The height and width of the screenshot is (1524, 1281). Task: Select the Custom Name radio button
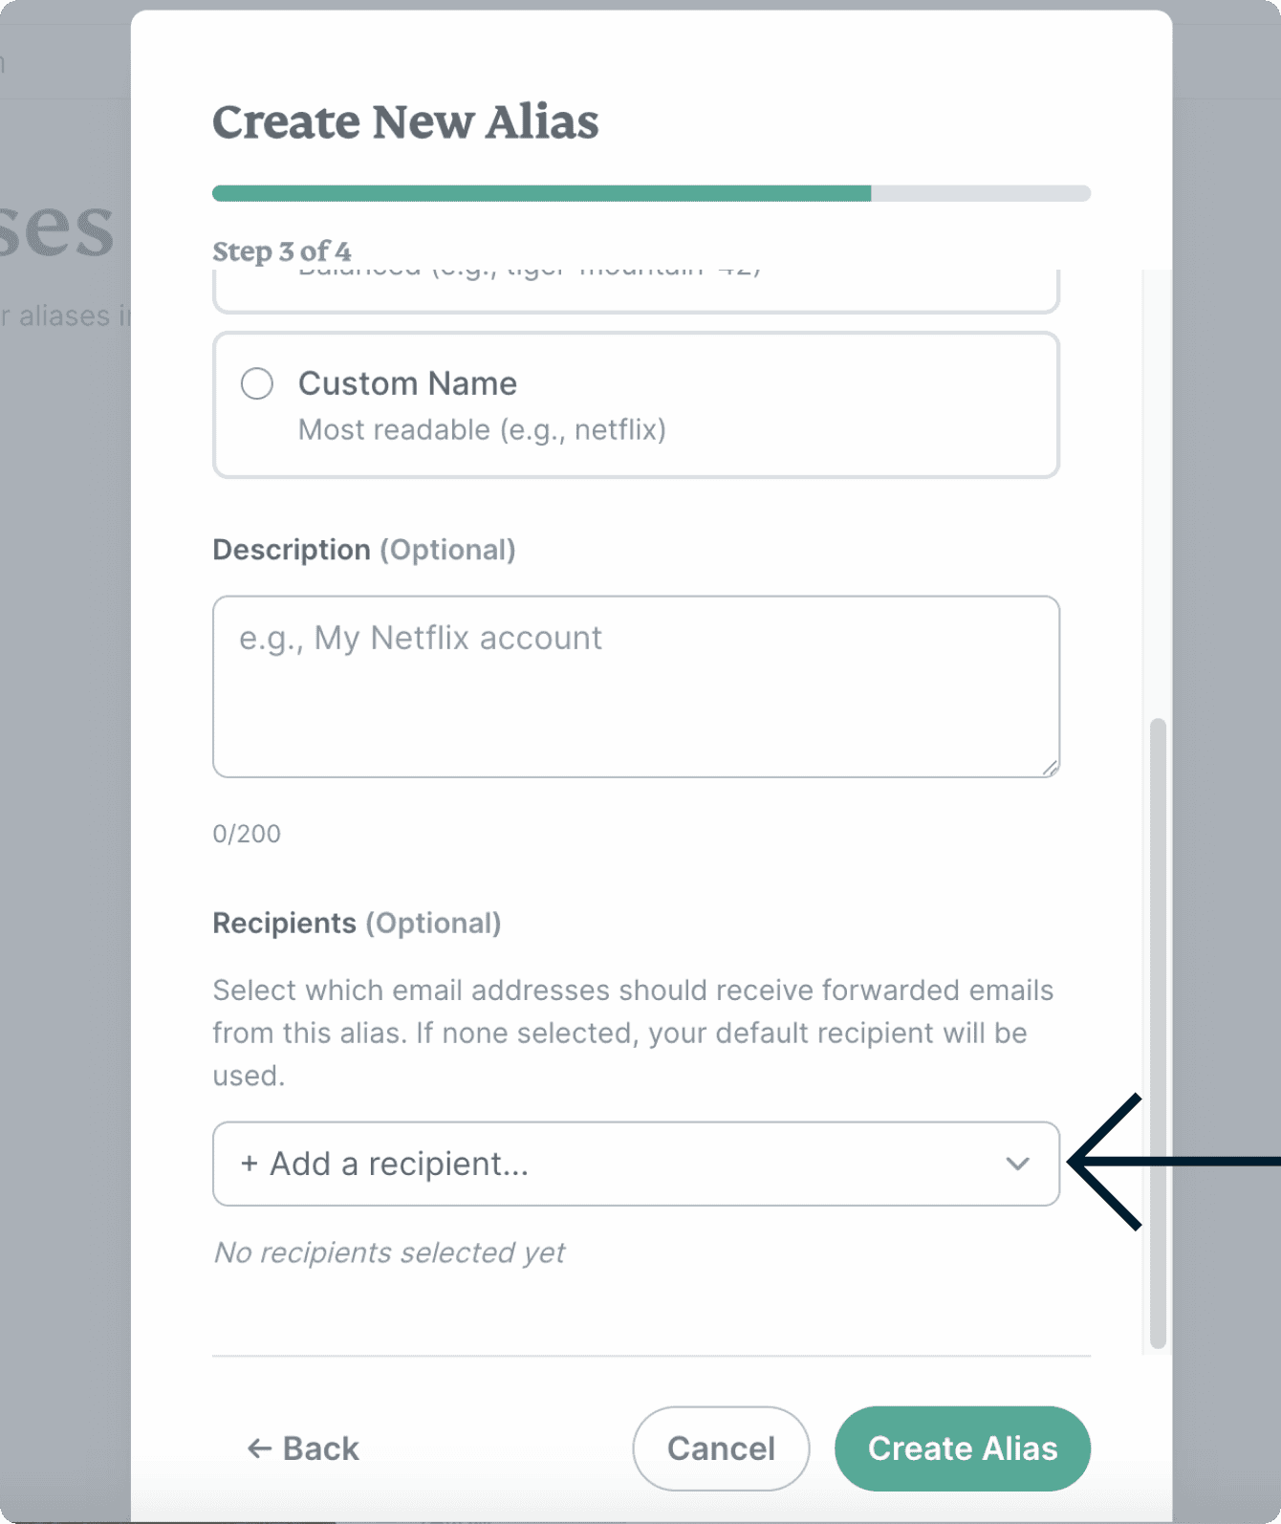click(257, 384)
